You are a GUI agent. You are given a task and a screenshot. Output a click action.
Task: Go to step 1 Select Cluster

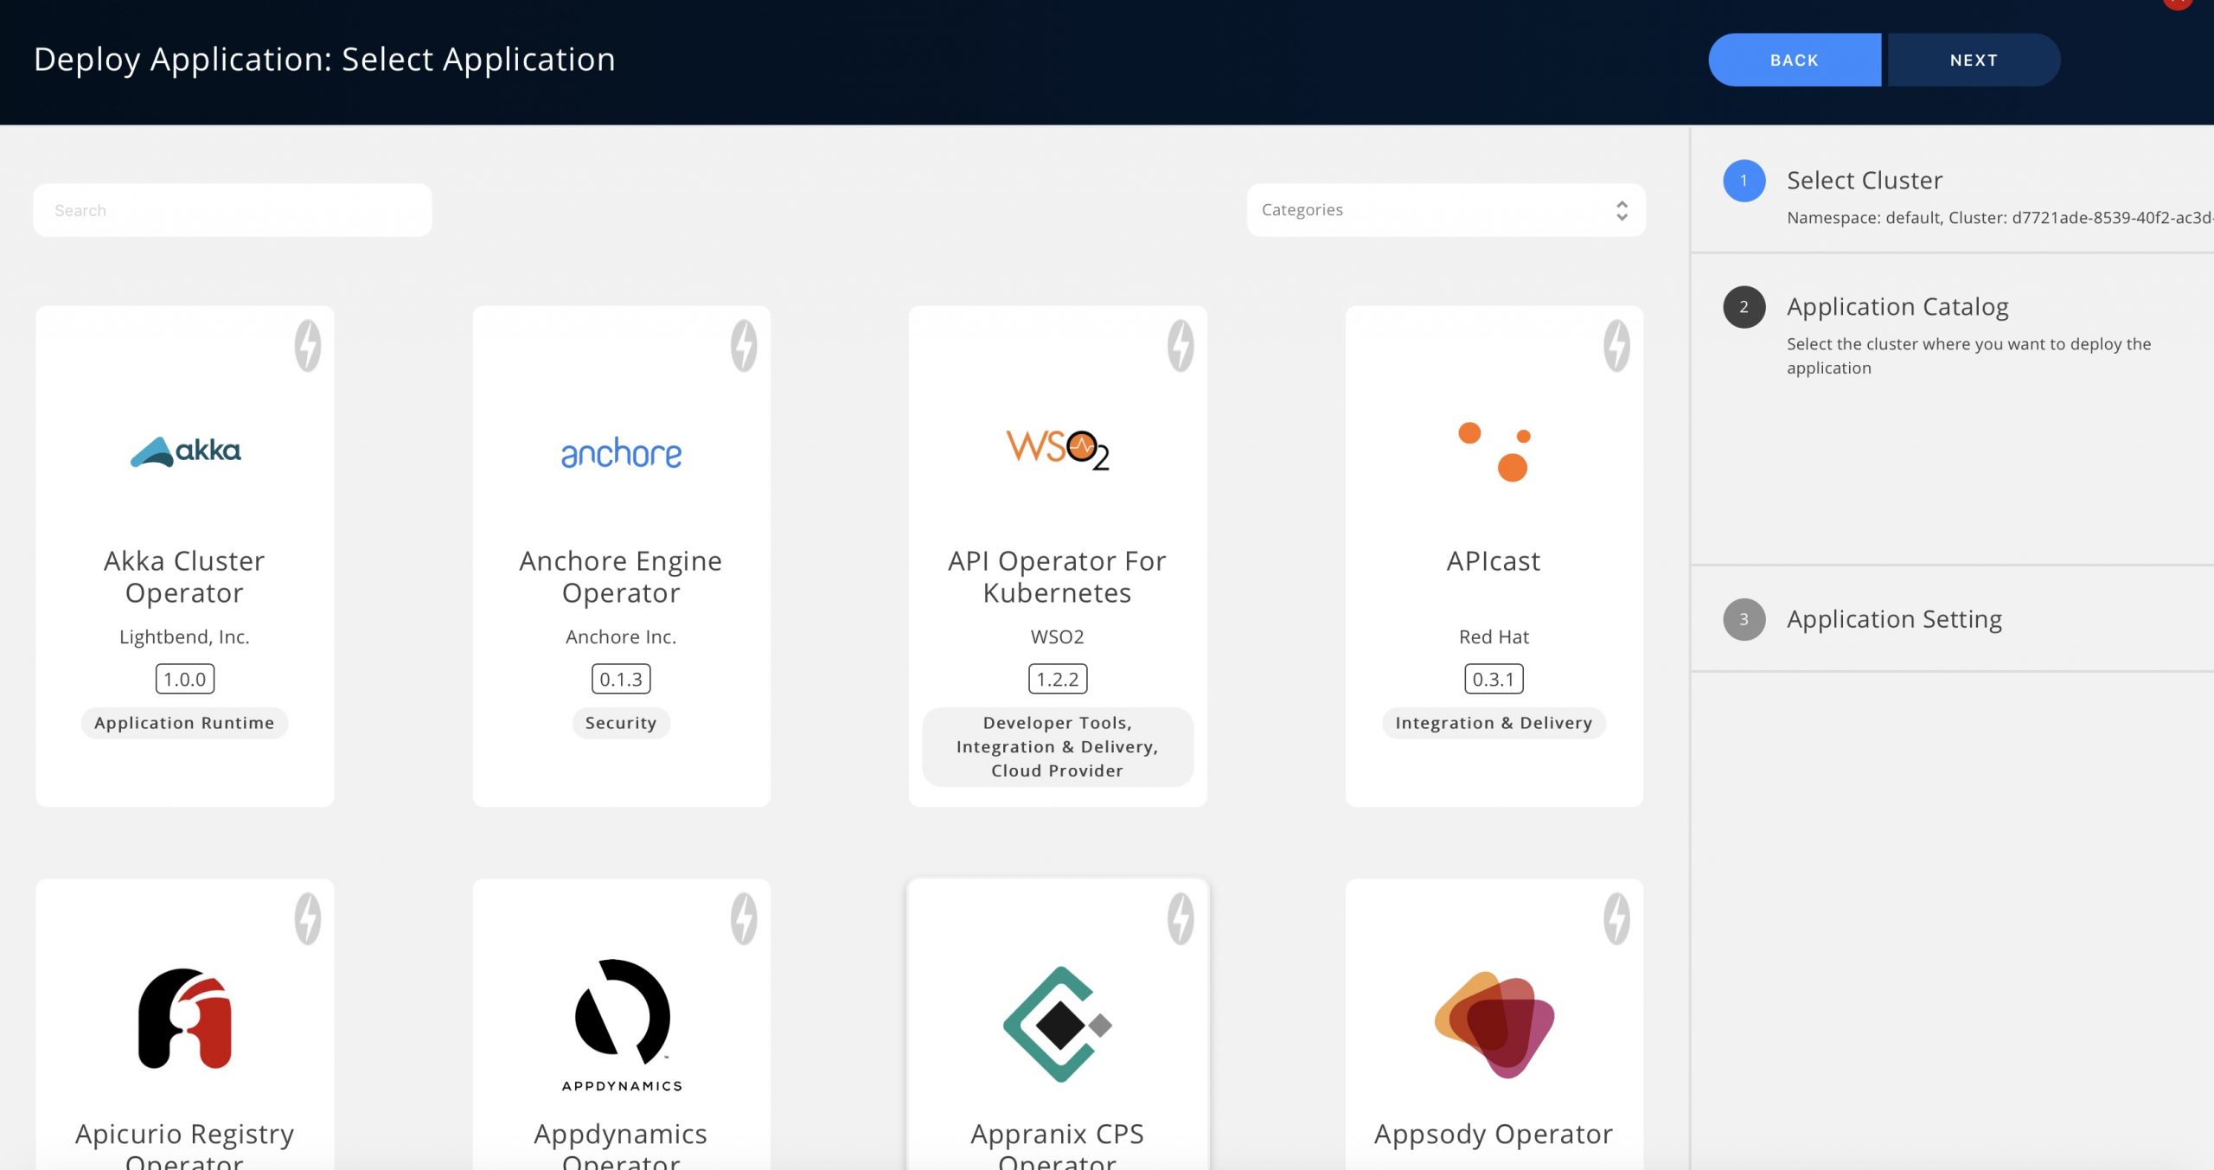[1864, 181]
